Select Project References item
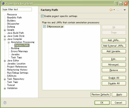This screenshot has height=108, width=129. click(x=17, y=67)
